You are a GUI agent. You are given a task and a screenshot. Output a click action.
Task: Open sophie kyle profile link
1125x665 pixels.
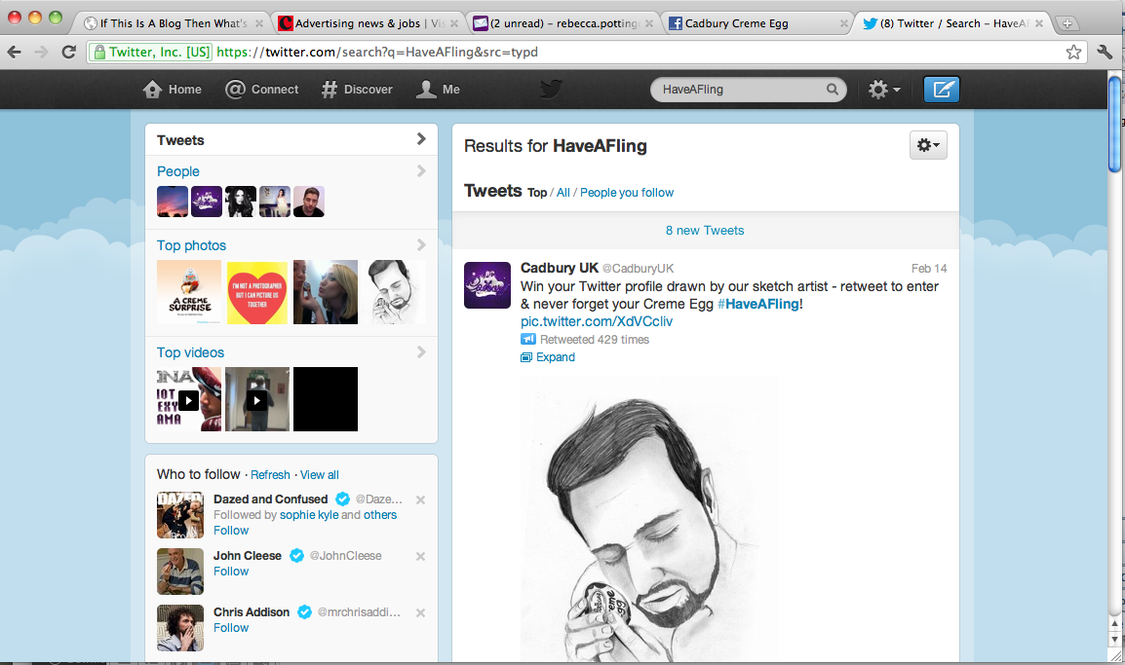click(x=308, y=514)
